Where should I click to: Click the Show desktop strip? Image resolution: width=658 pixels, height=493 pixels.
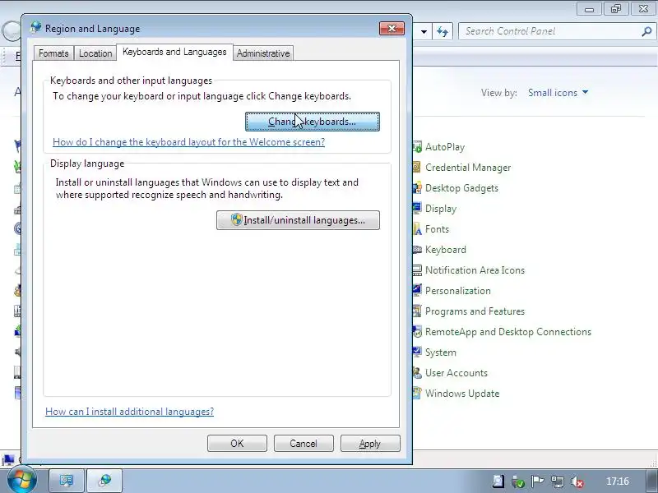pos(651,481)
